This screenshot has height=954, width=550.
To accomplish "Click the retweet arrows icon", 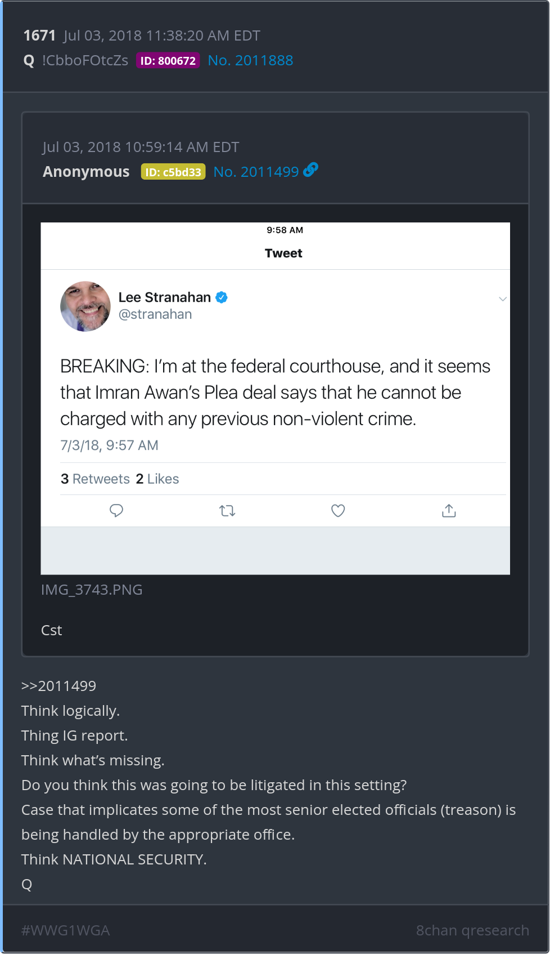I will click(227, 511).
